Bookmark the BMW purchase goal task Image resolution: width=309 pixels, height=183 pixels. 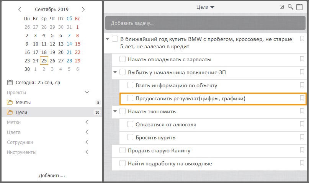[302, 39]
